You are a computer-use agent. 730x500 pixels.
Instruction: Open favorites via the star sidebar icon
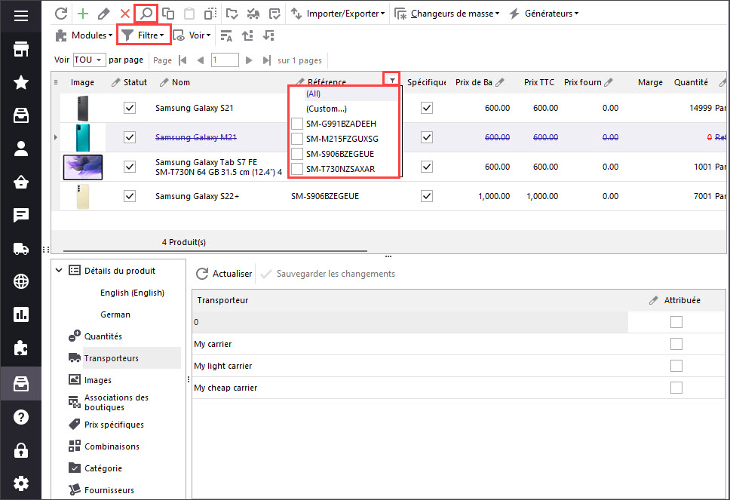(21, 82)
